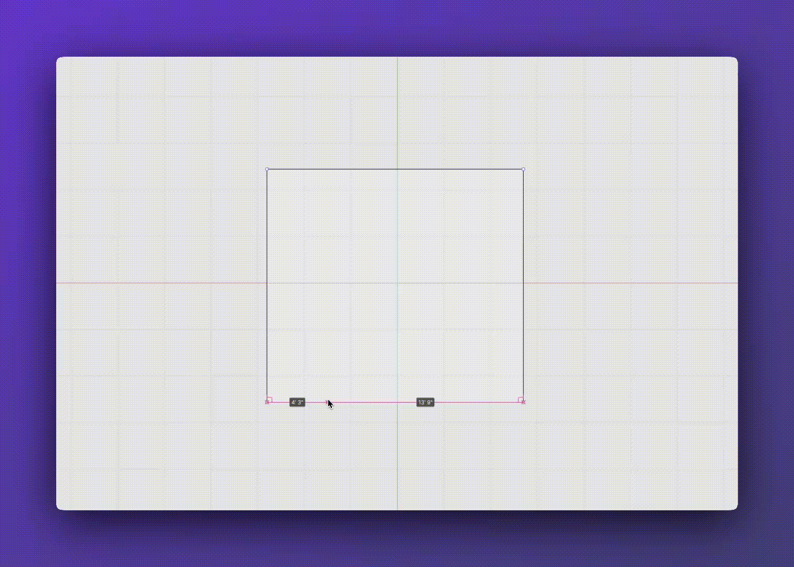Click the 13' 9" dimension label
The height and width of the screenshot is (567, 794).
[x=425, y=402]
